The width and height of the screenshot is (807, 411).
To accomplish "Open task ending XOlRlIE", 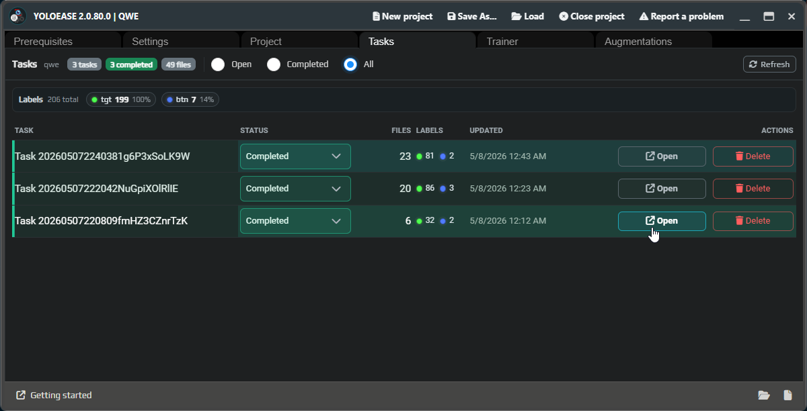I will 662,189.
